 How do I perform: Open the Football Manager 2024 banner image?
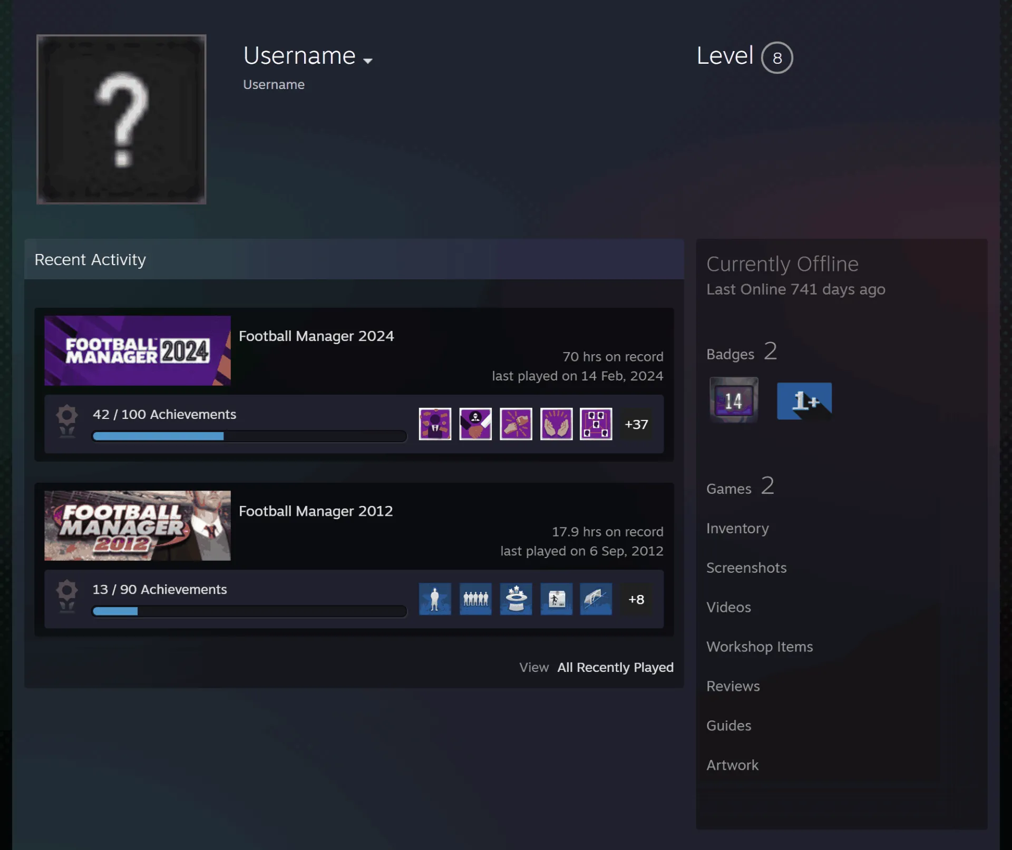click(x=138, y=350)
